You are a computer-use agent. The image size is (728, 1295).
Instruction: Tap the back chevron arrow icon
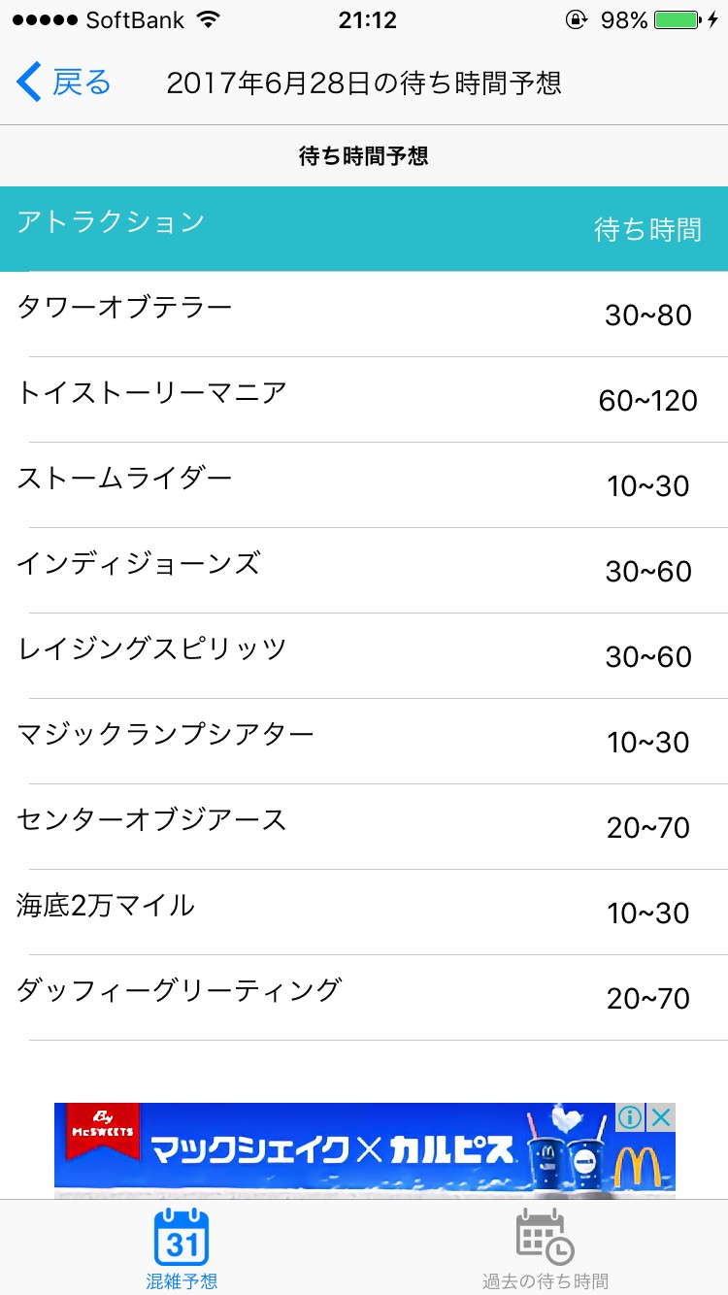pyautogui.click(x=29, y=83)
